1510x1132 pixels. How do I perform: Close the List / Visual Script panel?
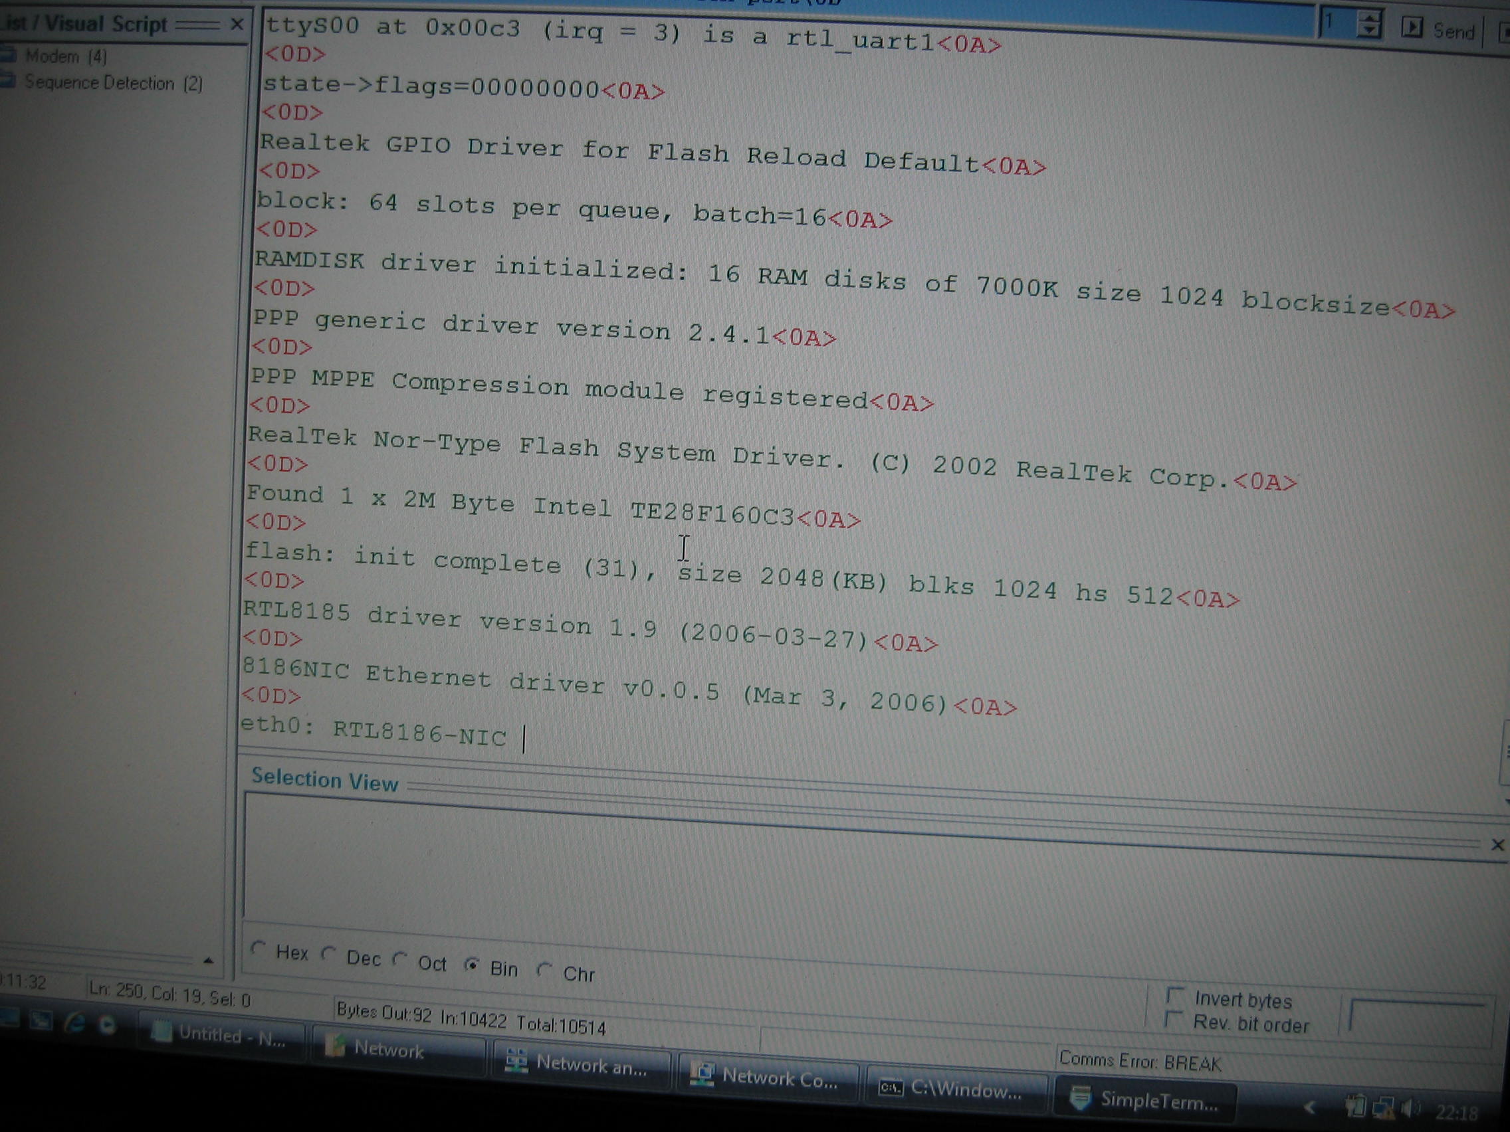pos(237,25)
